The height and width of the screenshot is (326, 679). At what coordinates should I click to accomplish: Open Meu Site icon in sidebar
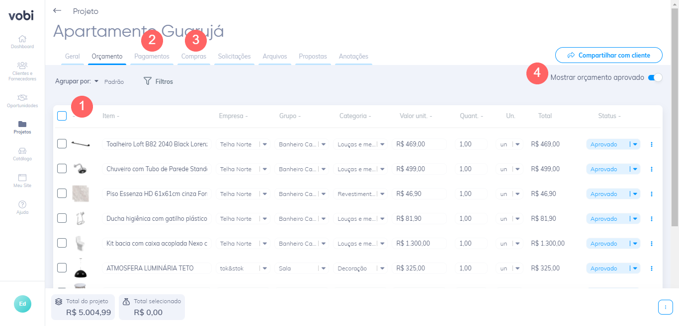[22, 177]
